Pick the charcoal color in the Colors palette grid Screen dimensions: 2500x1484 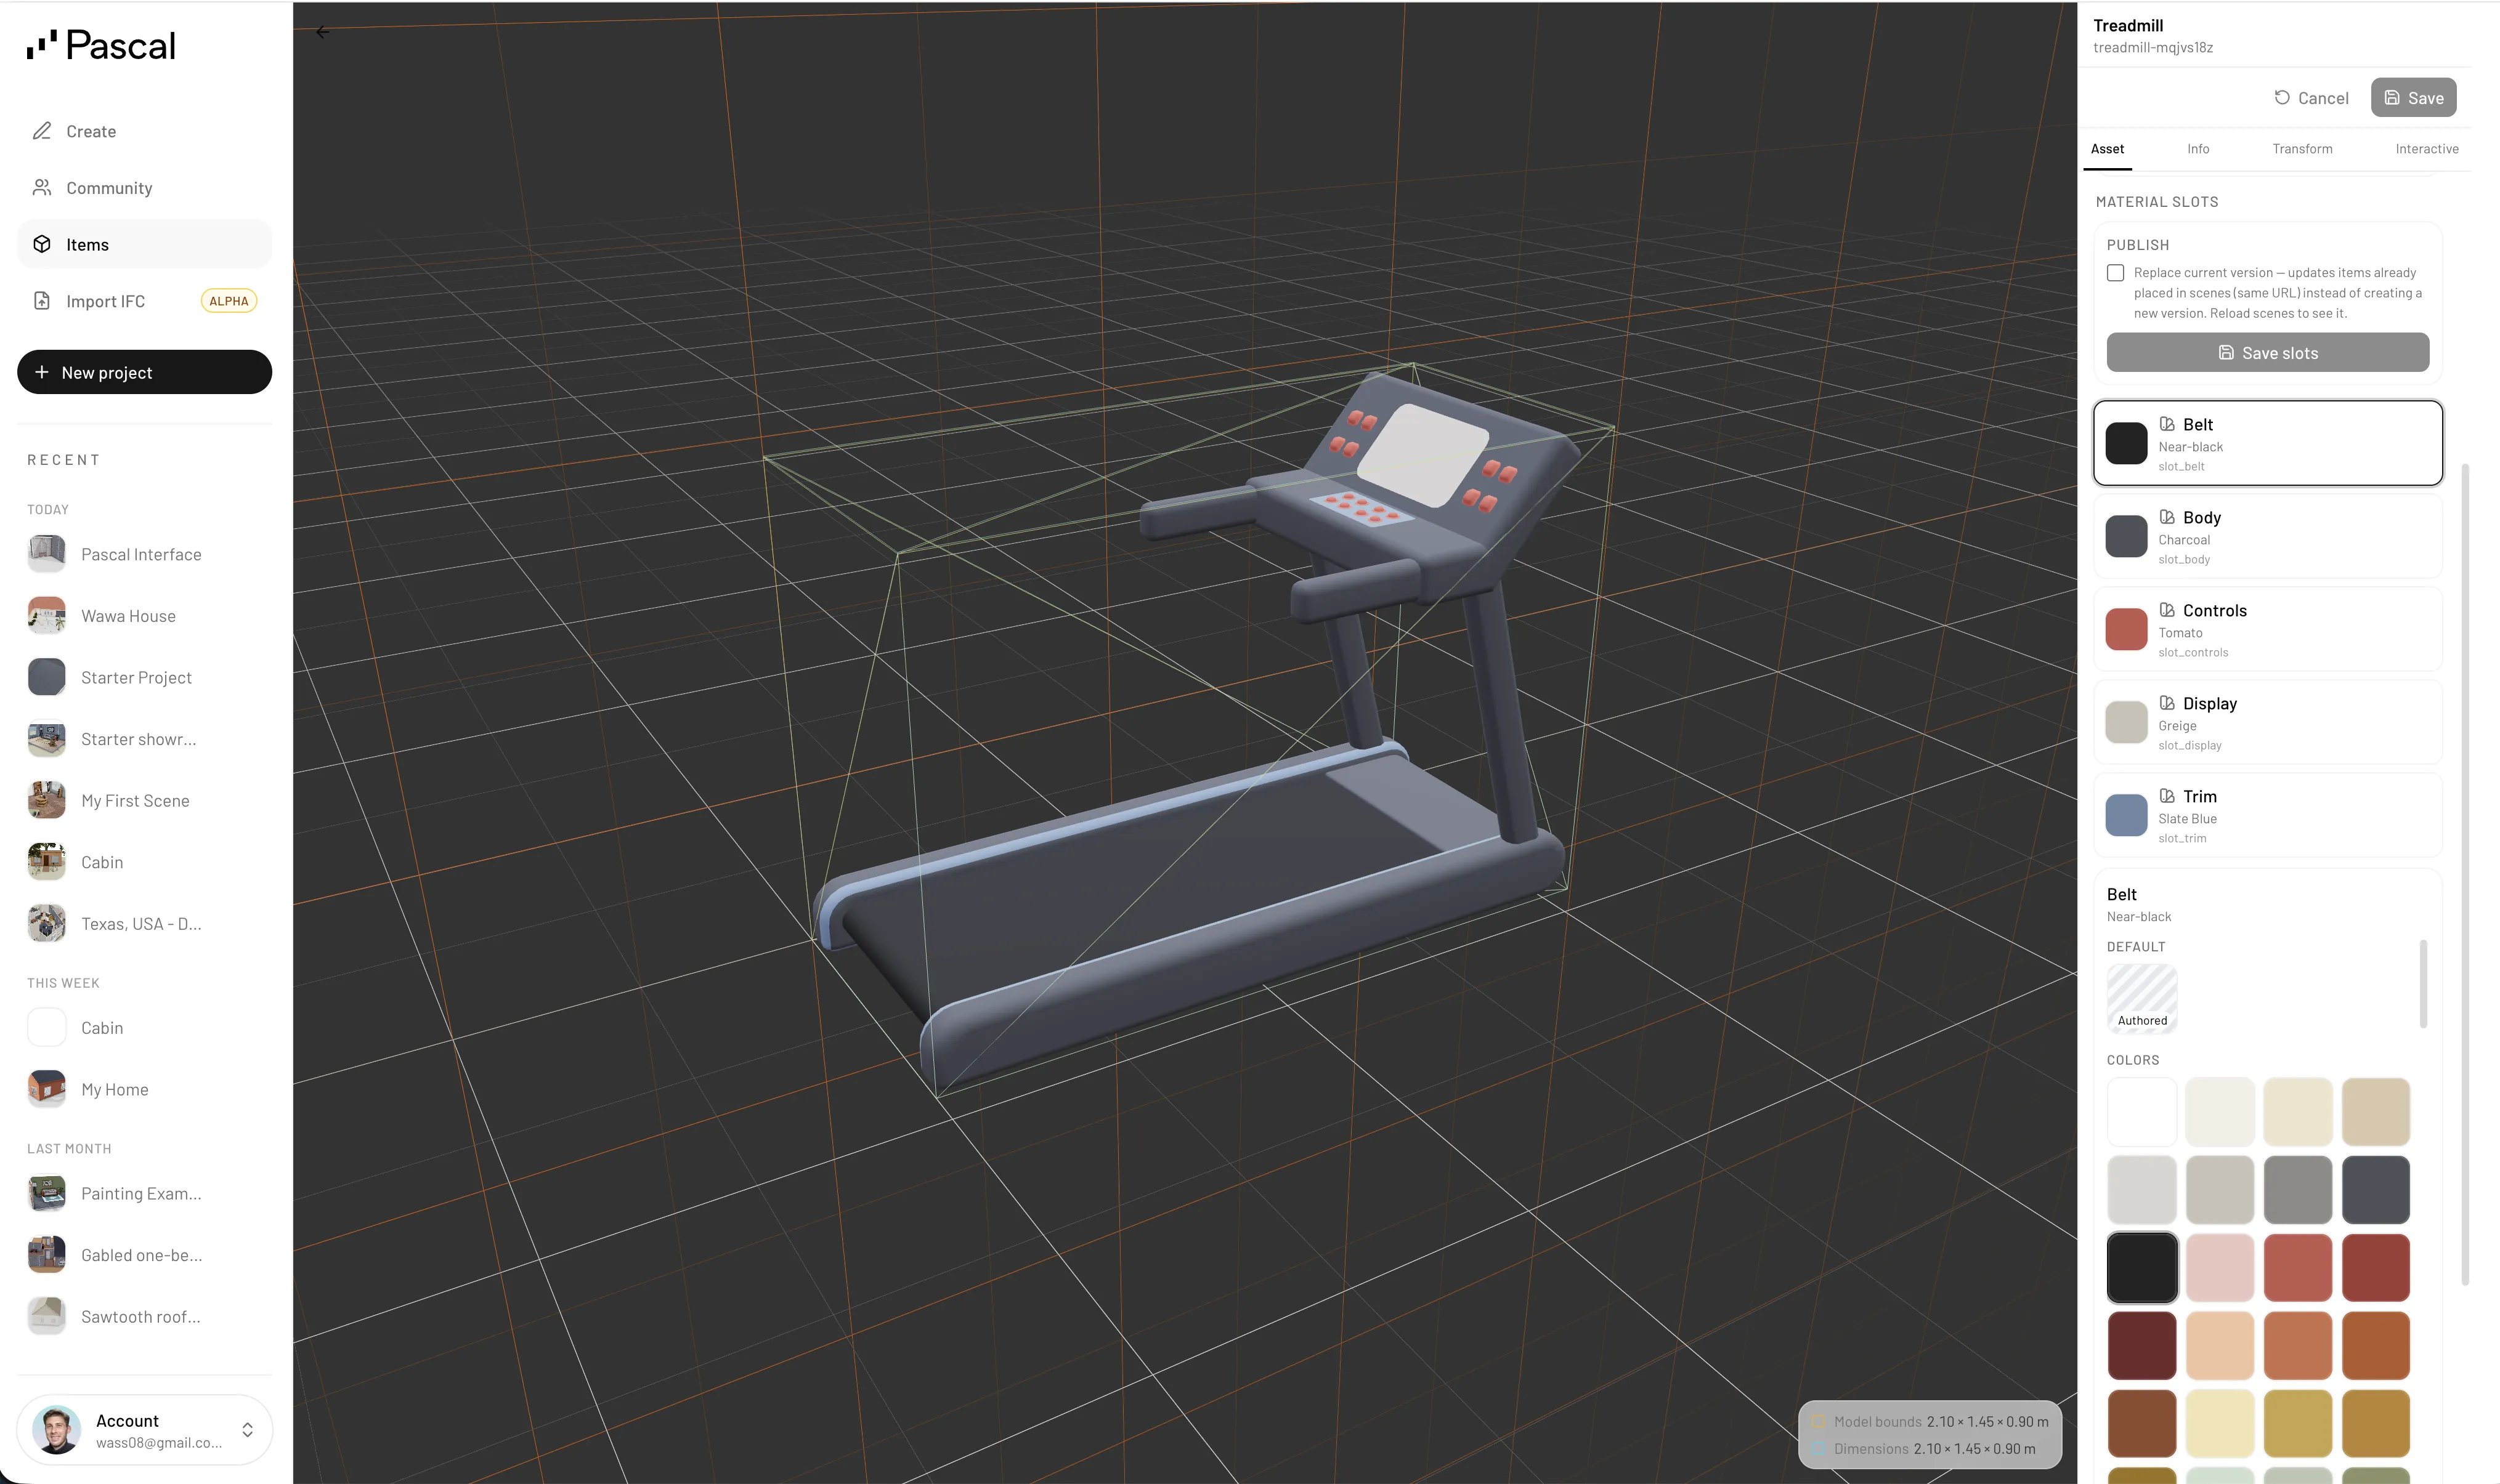click(2376, 1189)
